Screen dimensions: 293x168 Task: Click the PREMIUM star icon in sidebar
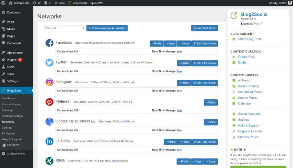pyautogui.click(x=4, y=145)
